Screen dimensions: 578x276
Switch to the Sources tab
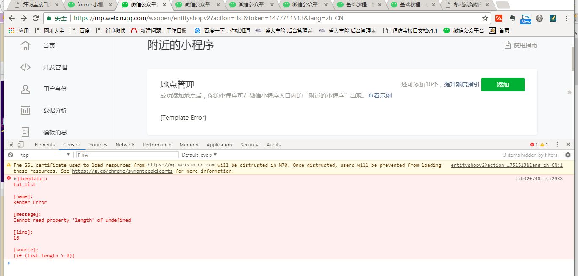click(x=98, y=145)
